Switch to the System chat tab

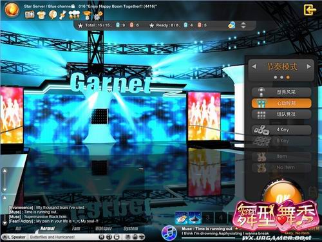[x=131, y=228]
